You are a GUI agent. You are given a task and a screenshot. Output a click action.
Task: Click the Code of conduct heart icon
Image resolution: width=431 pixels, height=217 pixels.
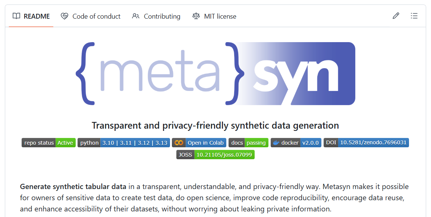tap(65, 16)
